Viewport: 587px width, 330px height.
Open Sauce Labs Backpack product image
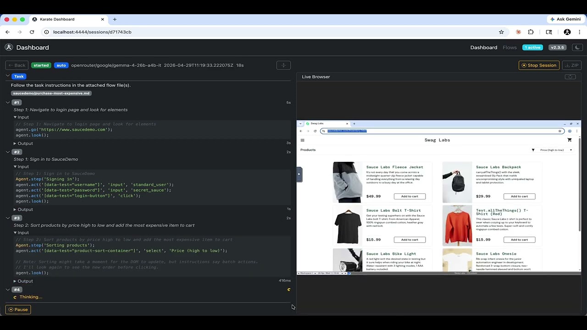(457, 182)
